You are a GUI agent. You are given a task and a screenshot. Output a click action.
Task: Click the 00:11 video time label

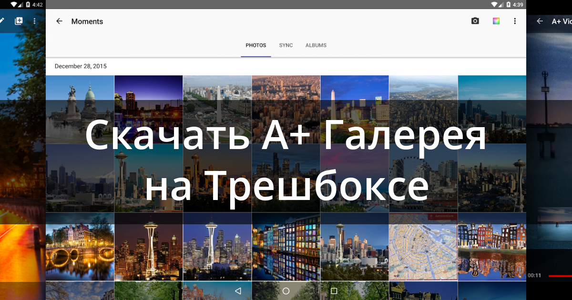(534, 275)
